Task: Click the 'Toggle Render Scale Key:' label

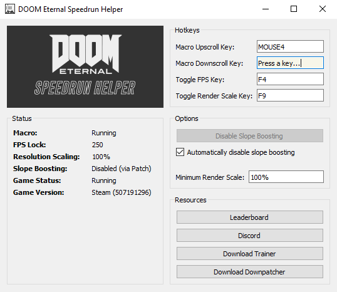Action: click(214, 96)
